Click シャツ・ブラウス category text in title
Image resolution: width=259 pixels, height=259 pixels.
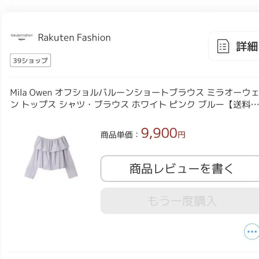point(94,104)
